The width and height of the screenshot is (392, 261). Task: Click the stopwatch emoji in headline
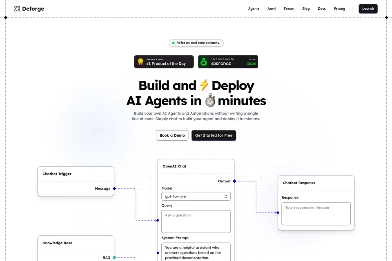[x=210, y=100]
